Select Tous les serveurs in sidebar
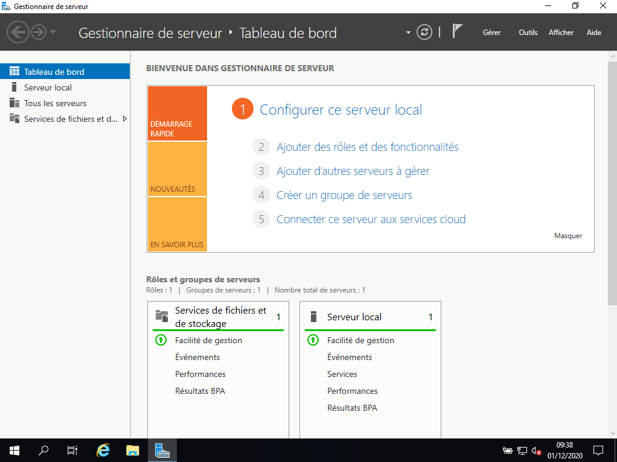 click(65, 103)
